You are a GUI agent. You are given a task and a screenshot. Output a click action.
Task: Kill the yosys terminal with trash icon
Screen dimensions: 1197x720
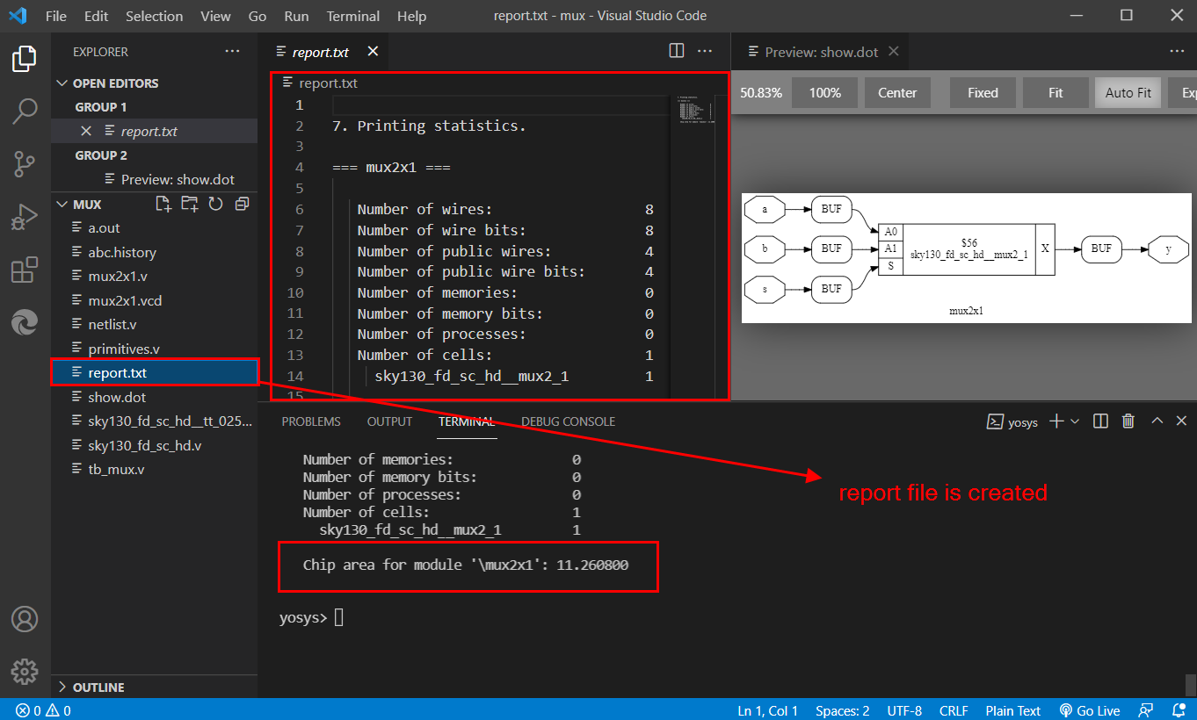(x=1128, y=421)
